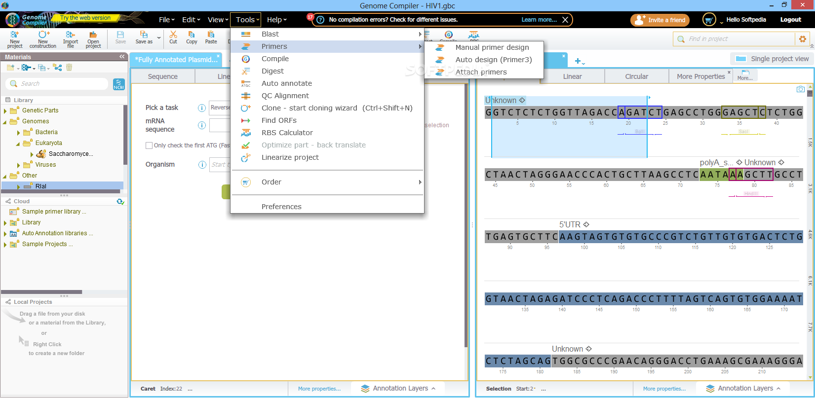Expand the Saccharomyce... tree node

(x=32, y=154)
